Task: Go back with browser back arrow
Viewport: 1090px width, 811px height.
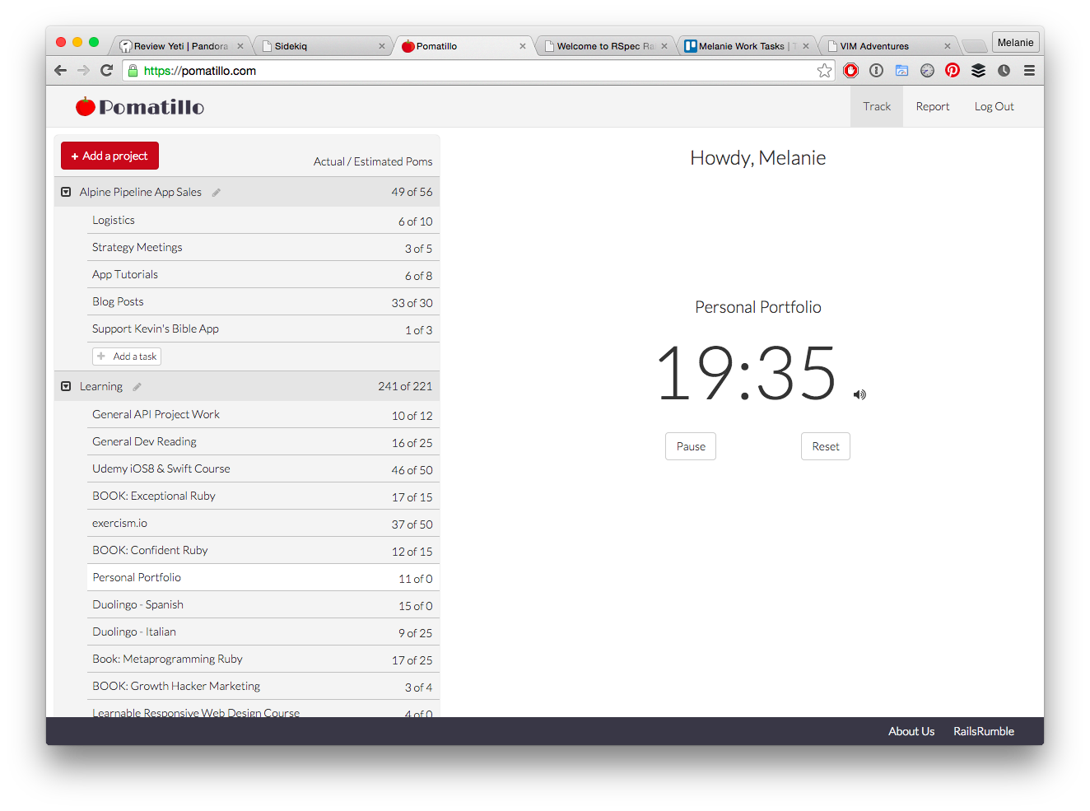Action: [x=60, y=71]
